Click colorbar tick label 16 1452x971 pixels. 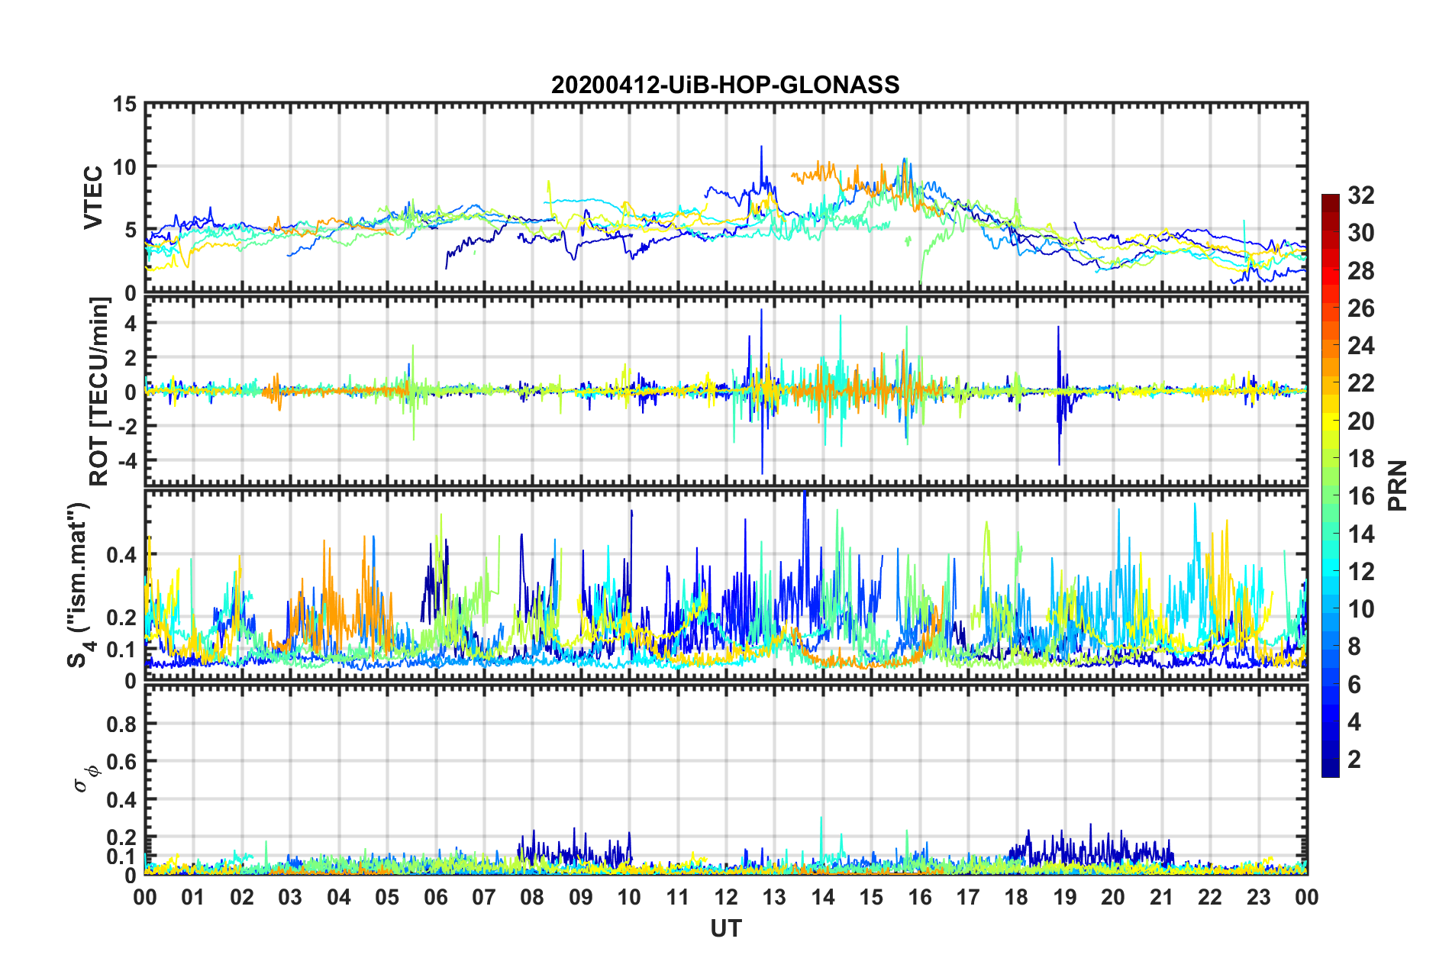coord(1361,496)
